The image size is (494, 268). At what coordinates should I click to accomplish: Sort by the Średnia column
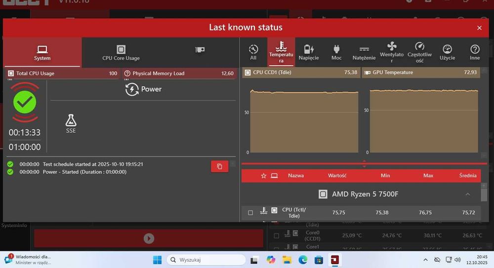[x=468, y=176]
